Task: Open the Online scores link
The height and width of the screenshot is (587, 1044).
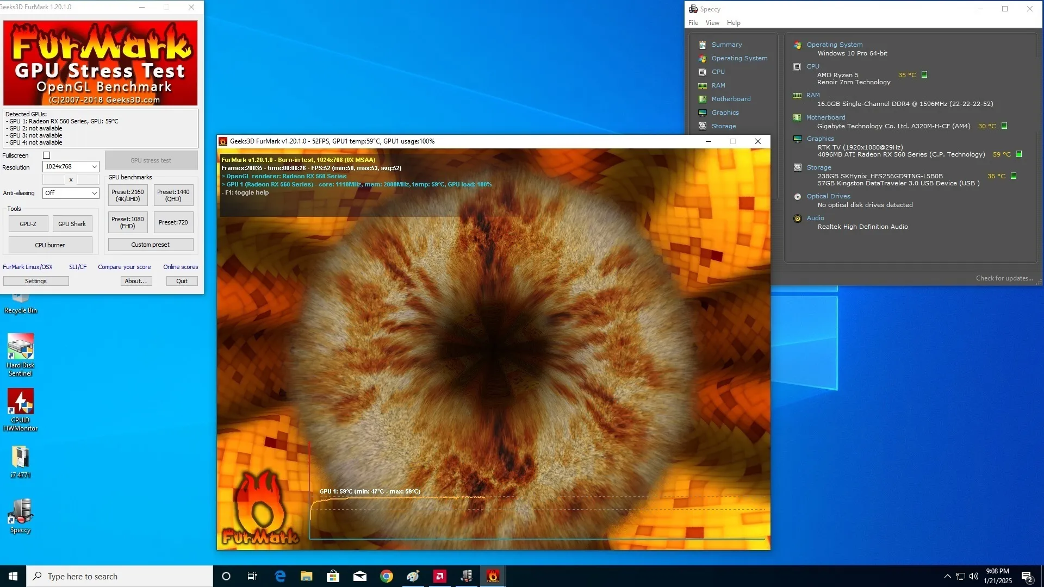Action: (x=181, y=267)
